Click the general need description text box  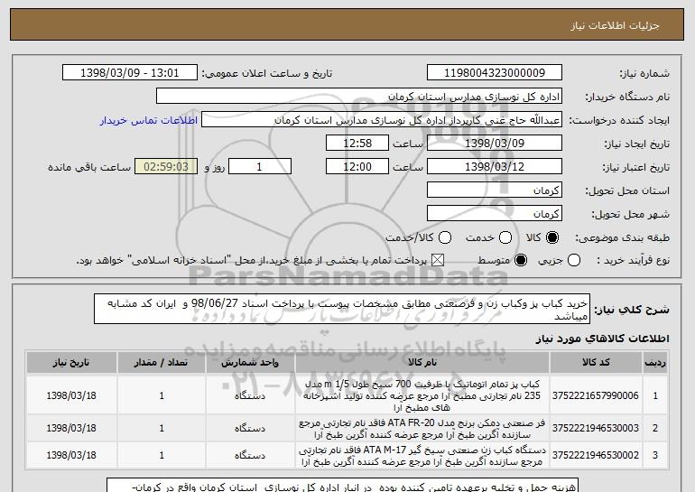(342, 309)
